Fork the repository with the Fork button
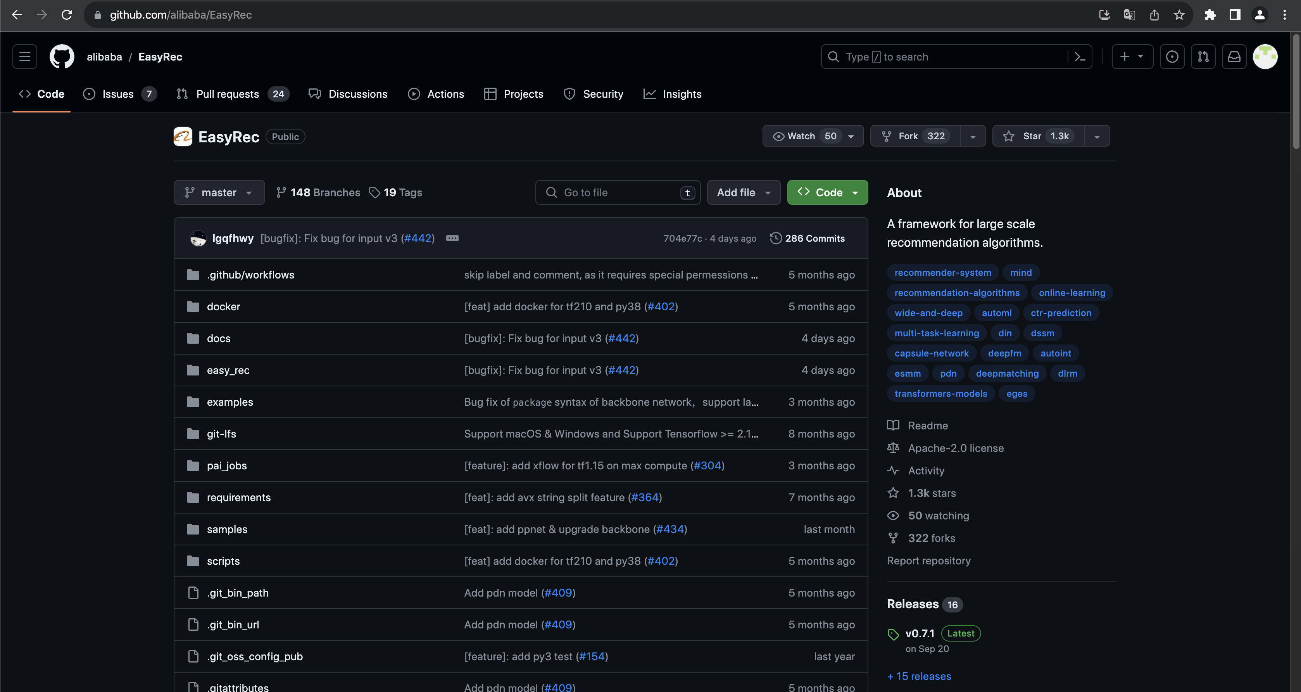Viewport: 1301px width, 692px height. pyautogui.click(x=915, y=136)
